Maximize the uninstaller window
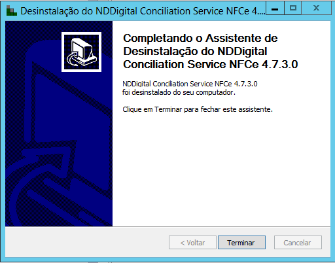Screen dimensions: 335x263 (293, 9)
